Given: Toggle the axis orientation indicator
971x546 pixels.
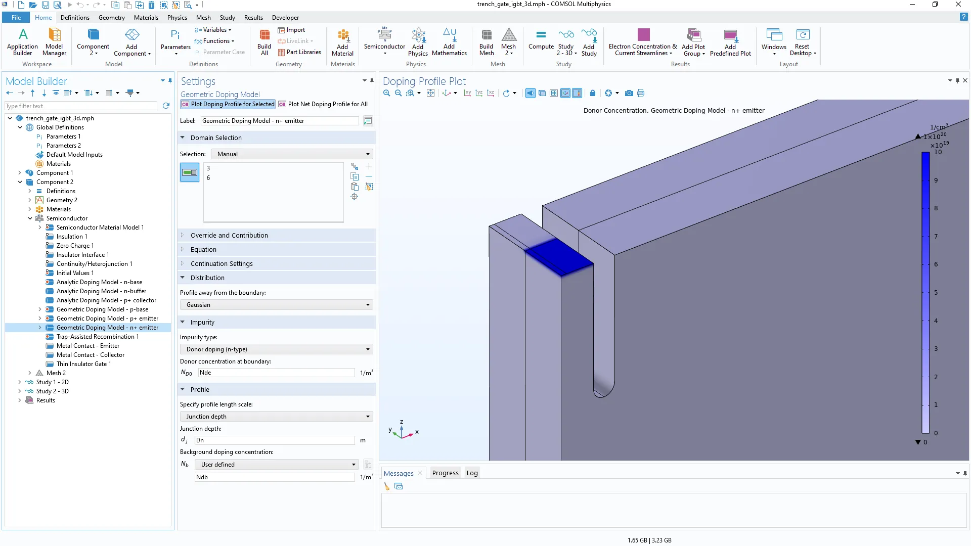Looking at the screenshot, I should [565, 93].
